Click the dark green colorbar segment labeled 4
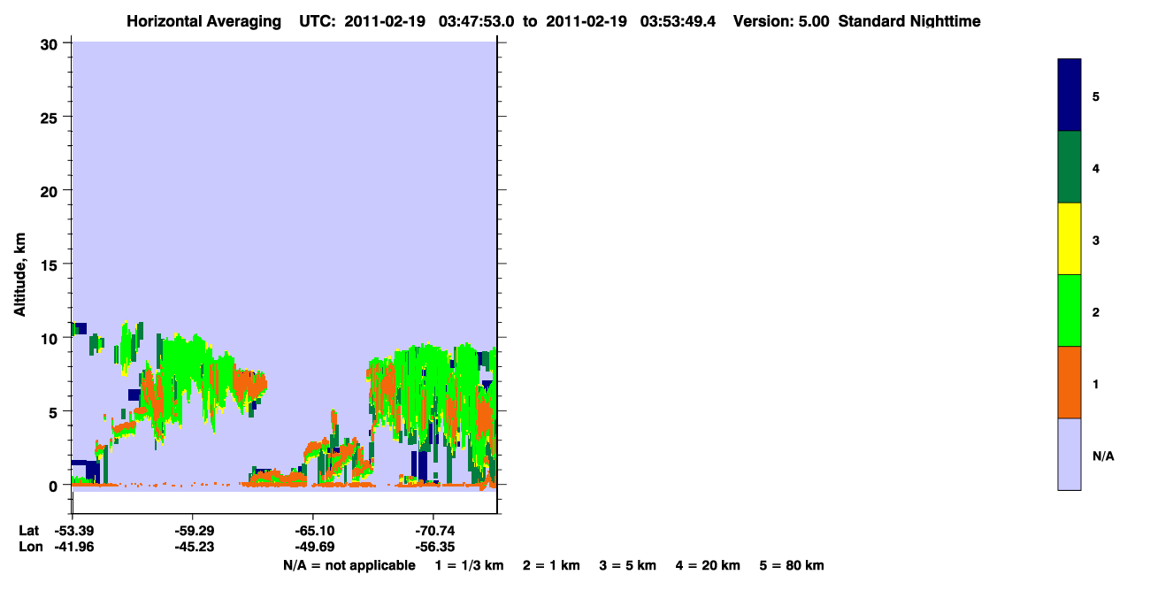Viewport: 1150px width, 590px height. click(x=1069, y=167)
